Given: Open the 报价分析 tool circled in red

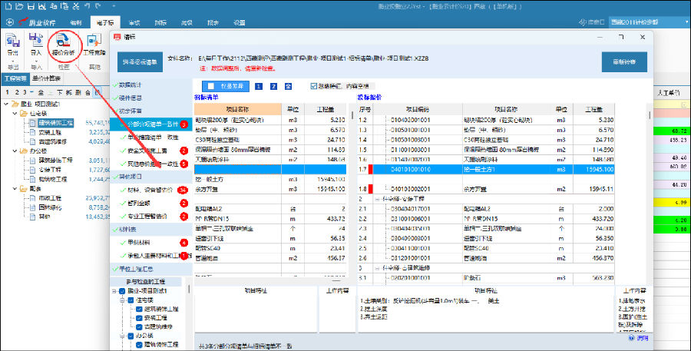Looking at the screenshot, I should 64,43.
